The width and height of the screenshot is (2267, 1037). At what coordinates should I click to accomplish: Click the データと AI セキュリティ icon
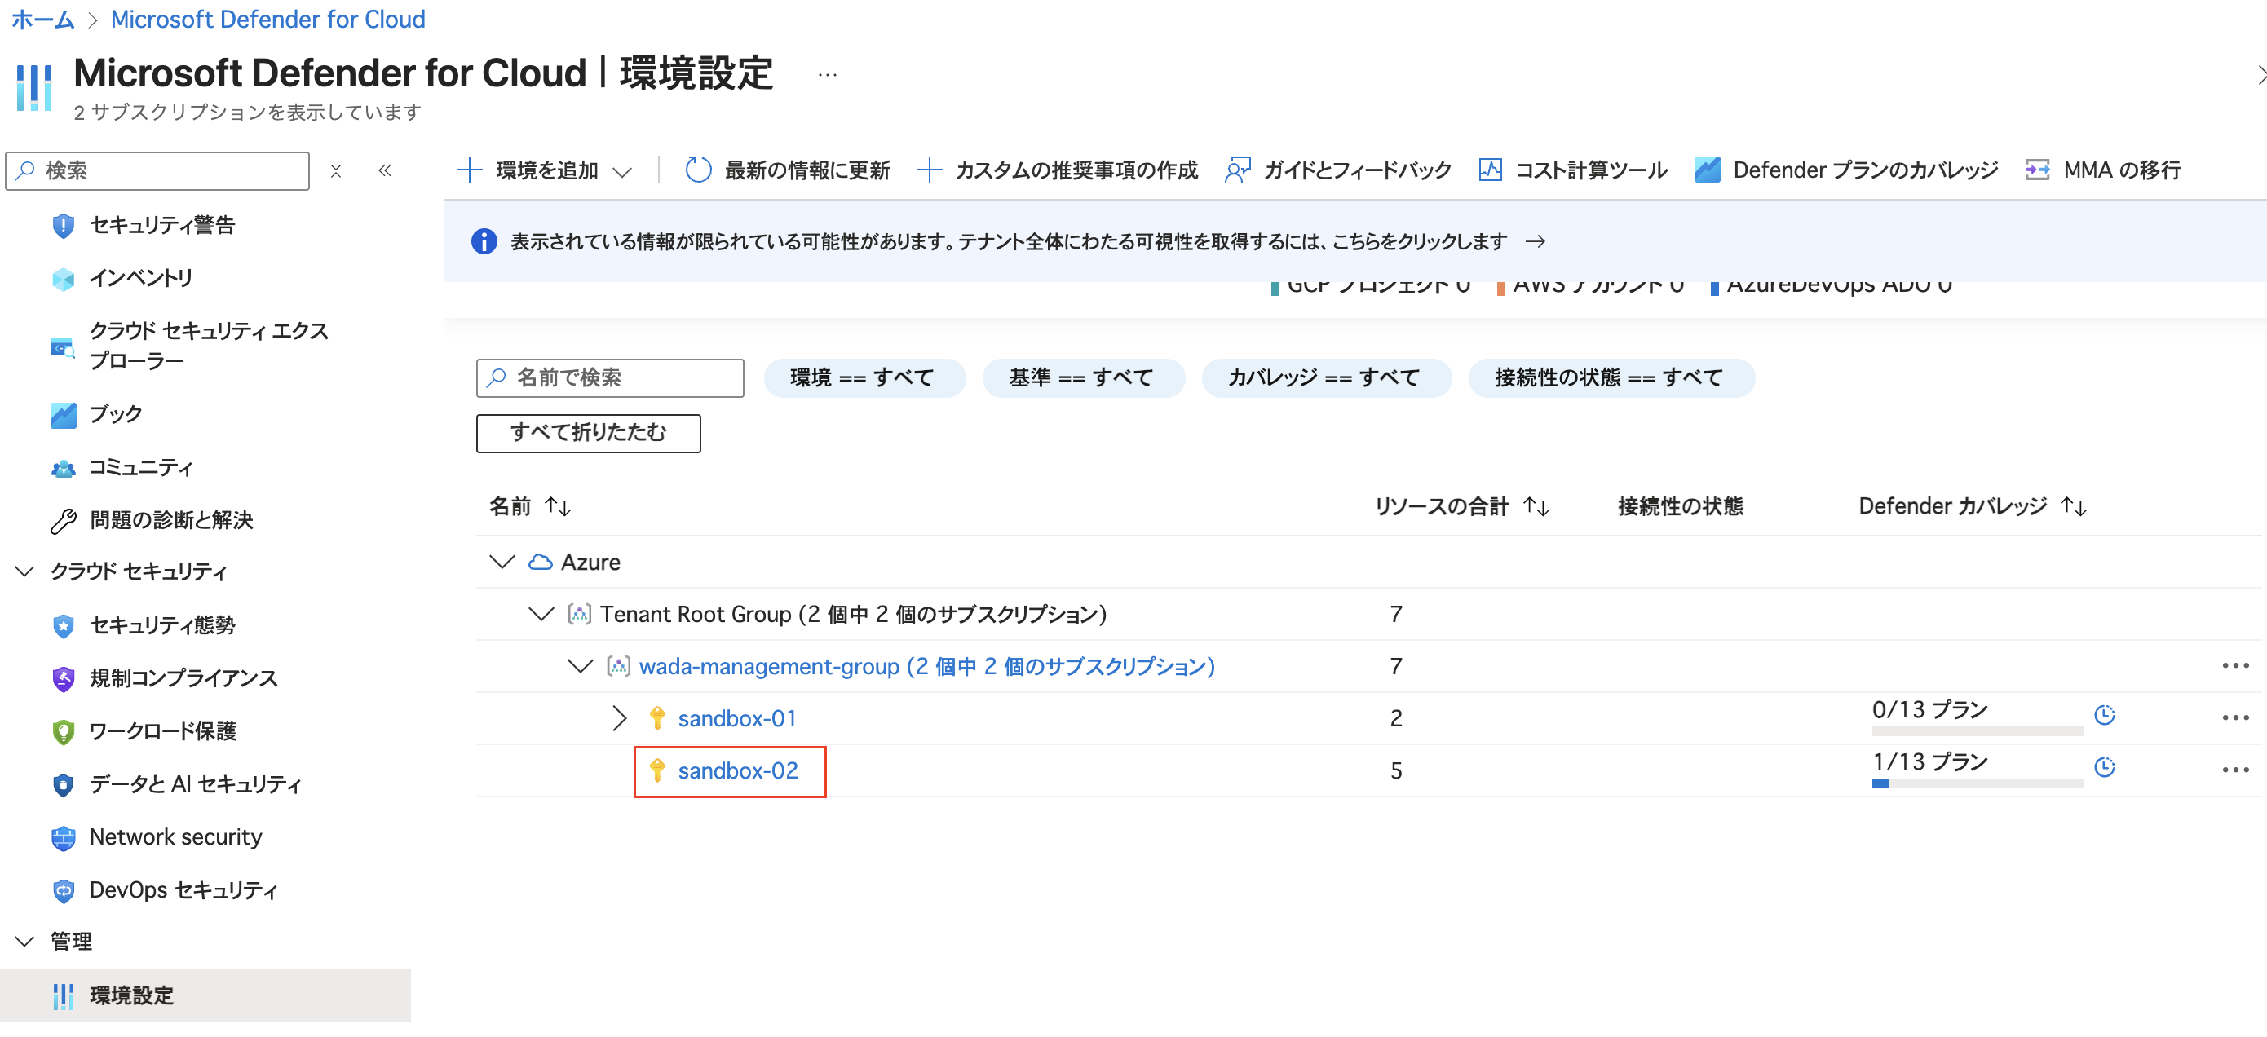63,783
